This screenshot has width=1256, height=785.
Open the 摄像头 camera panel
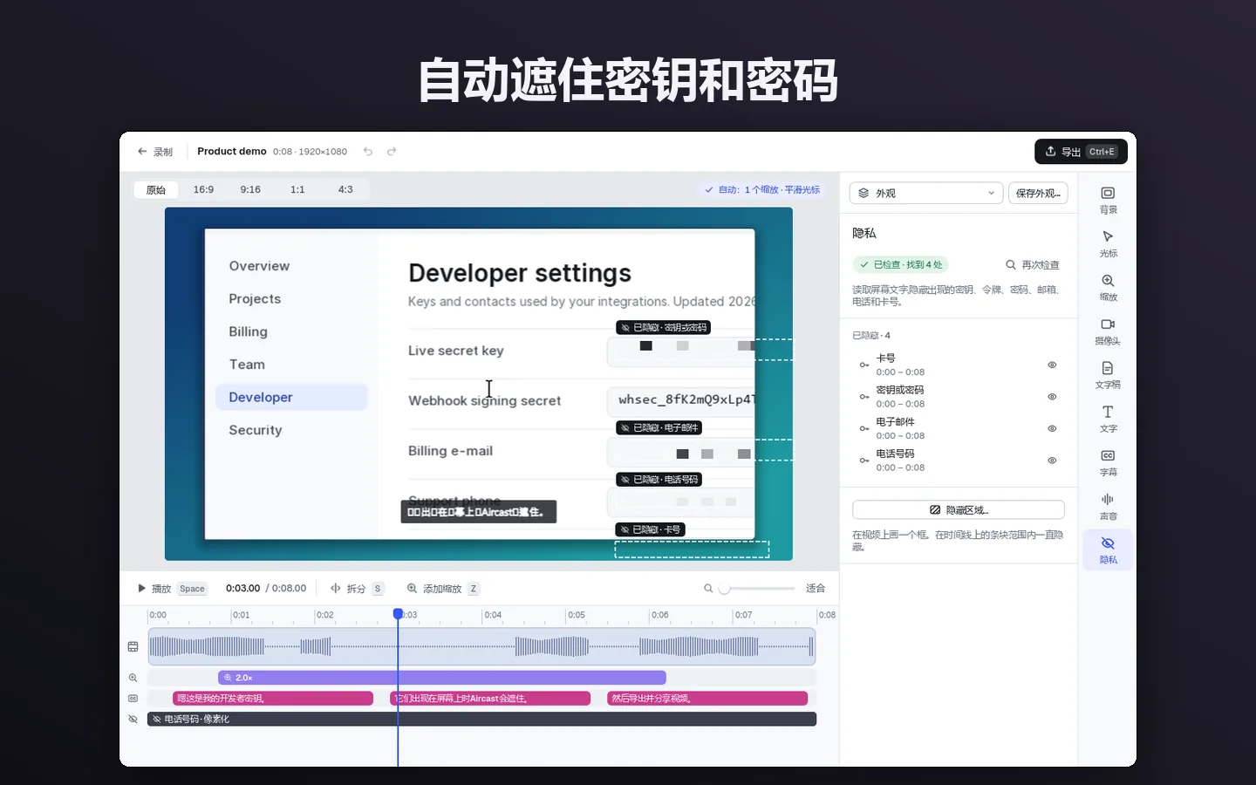tap(1108, 331)
